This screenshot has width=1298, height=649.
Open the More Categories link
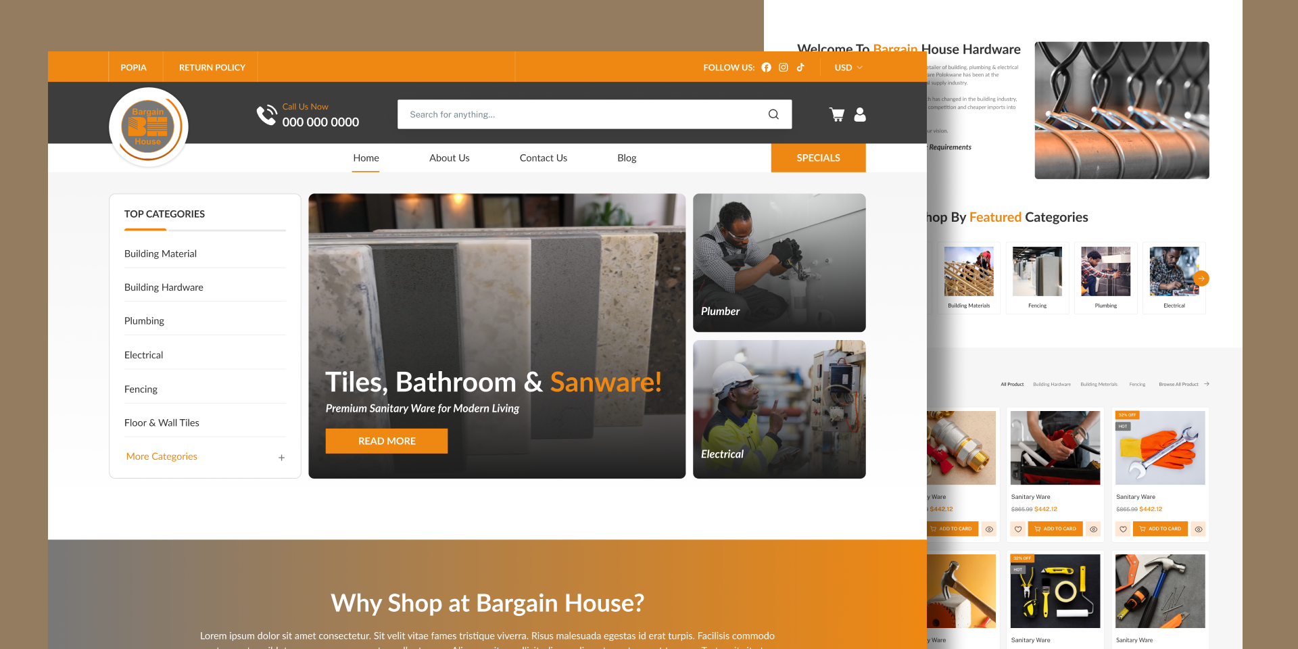pyautogui.click(x=162, y=457)
